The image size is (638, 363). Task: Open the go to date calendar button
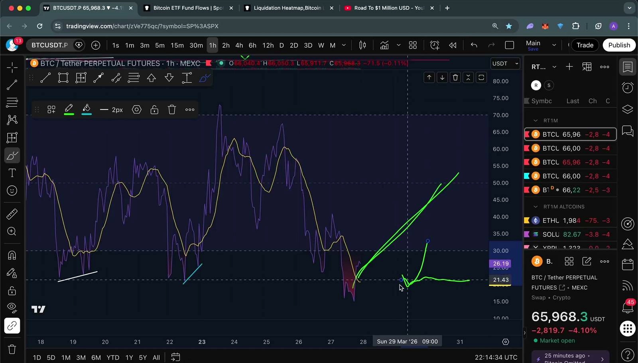(x=175, y=357)
